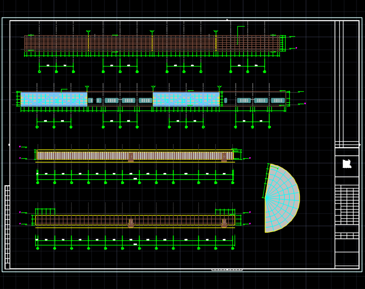365x289 pixels.
Task: Select the scale bar at the bottom border
Action: point(227,270)
